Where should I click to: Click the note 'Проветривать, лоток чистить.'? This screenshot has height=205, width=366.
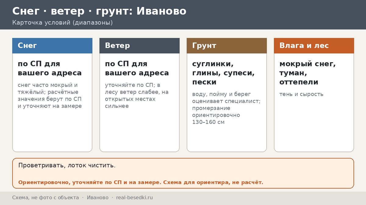pyautogui.click(x=67, y=166)
